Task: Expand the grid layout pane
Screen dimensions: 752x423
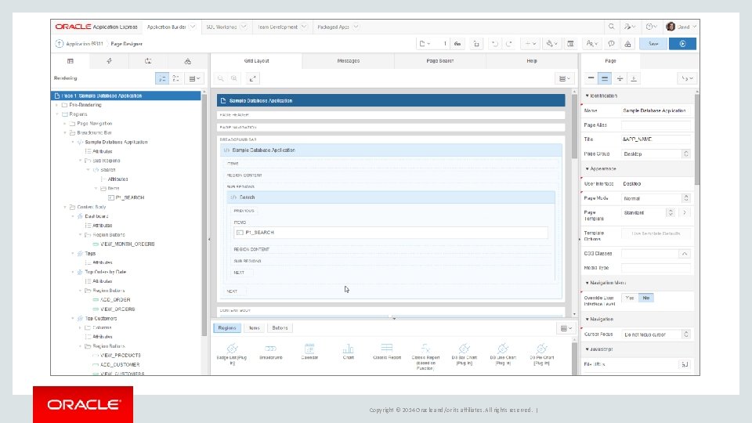Action: pos(253,78)
